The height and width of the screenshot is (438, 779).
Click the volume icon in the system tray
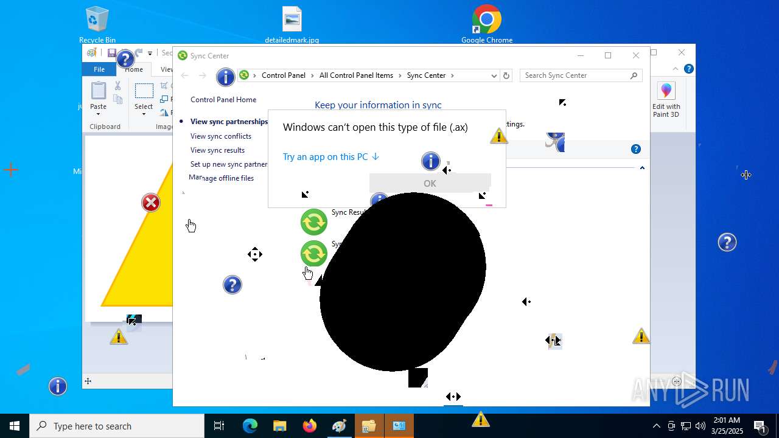click(x=700, y=426)
